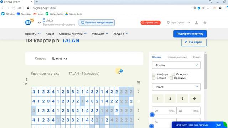The height and width of the screenshot is (128, 228).
Task: Open the cube extensions icon
Action: click(x=220, y=8)
